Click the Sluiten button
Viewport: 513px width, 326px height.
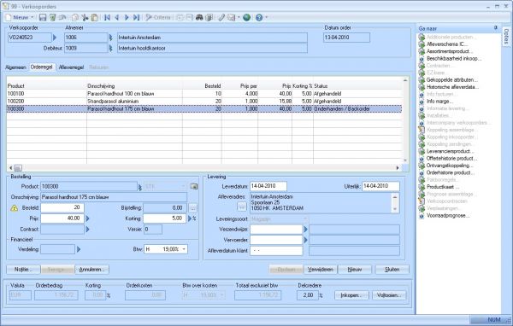pyautogui.click(x=392, y=270)
